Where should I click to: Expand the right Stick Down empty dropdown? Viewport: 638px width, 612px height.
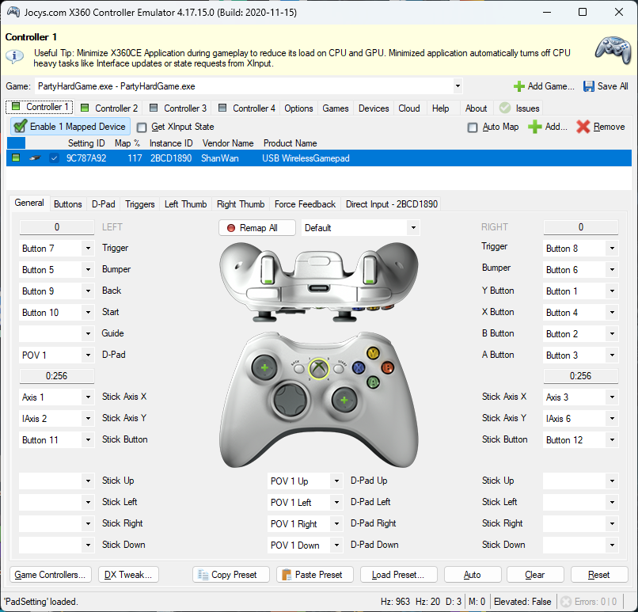[612, 545]
